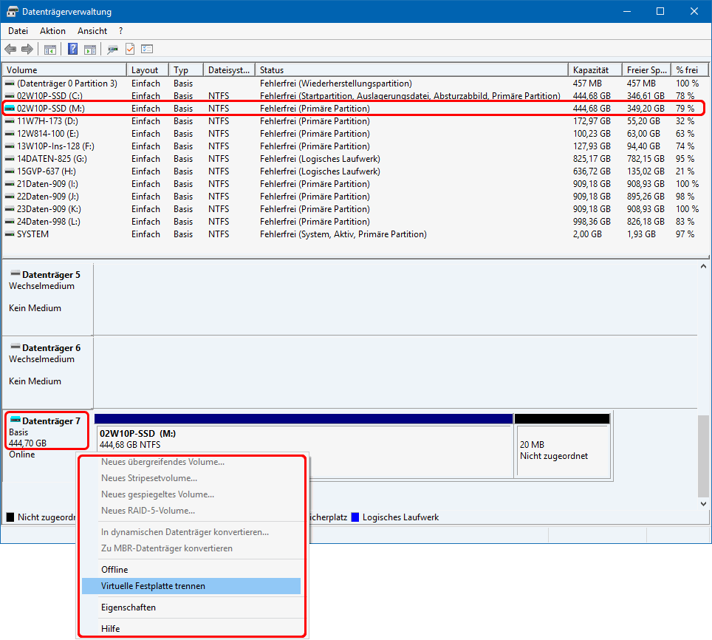Select 'Offline' in the context menu
This screenshot has width=712, height=640.
pyautogui.click(x=114, y=570)
